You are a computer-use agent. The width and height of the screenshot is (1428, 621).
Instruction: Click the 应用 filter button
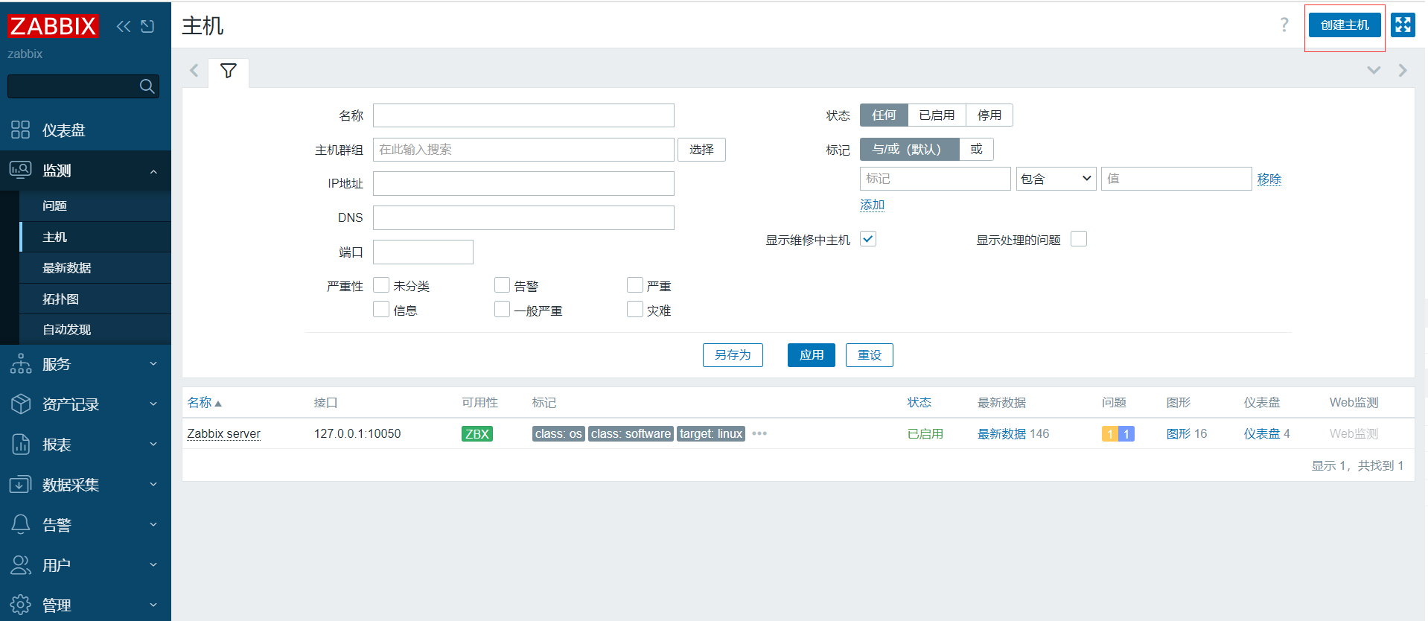(812, 355)
